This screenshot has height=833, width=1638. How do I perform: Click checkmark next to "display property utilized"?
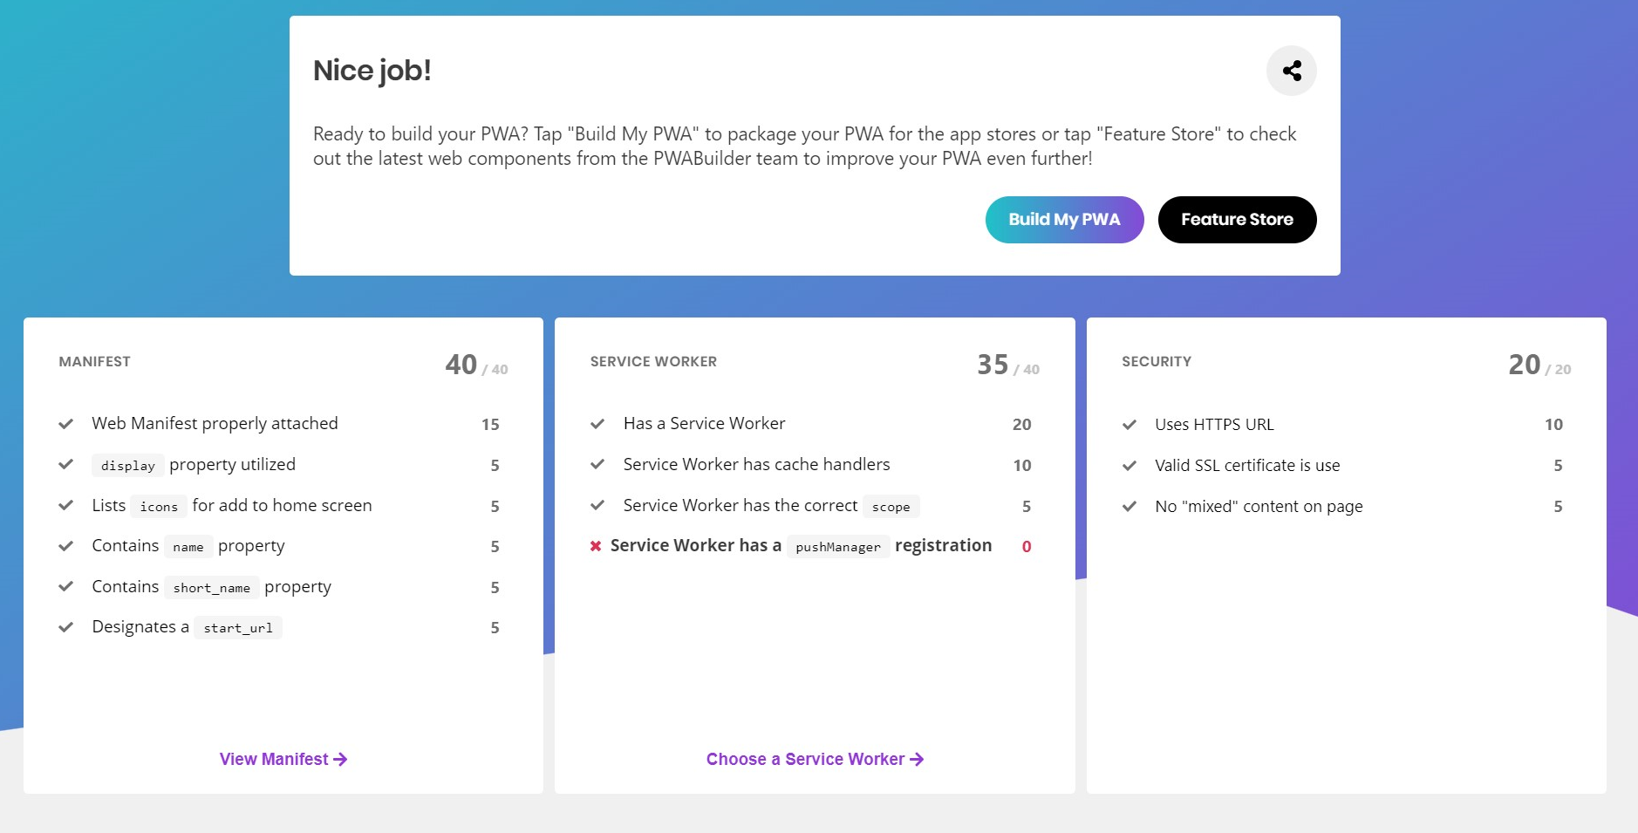coord(65,464)
